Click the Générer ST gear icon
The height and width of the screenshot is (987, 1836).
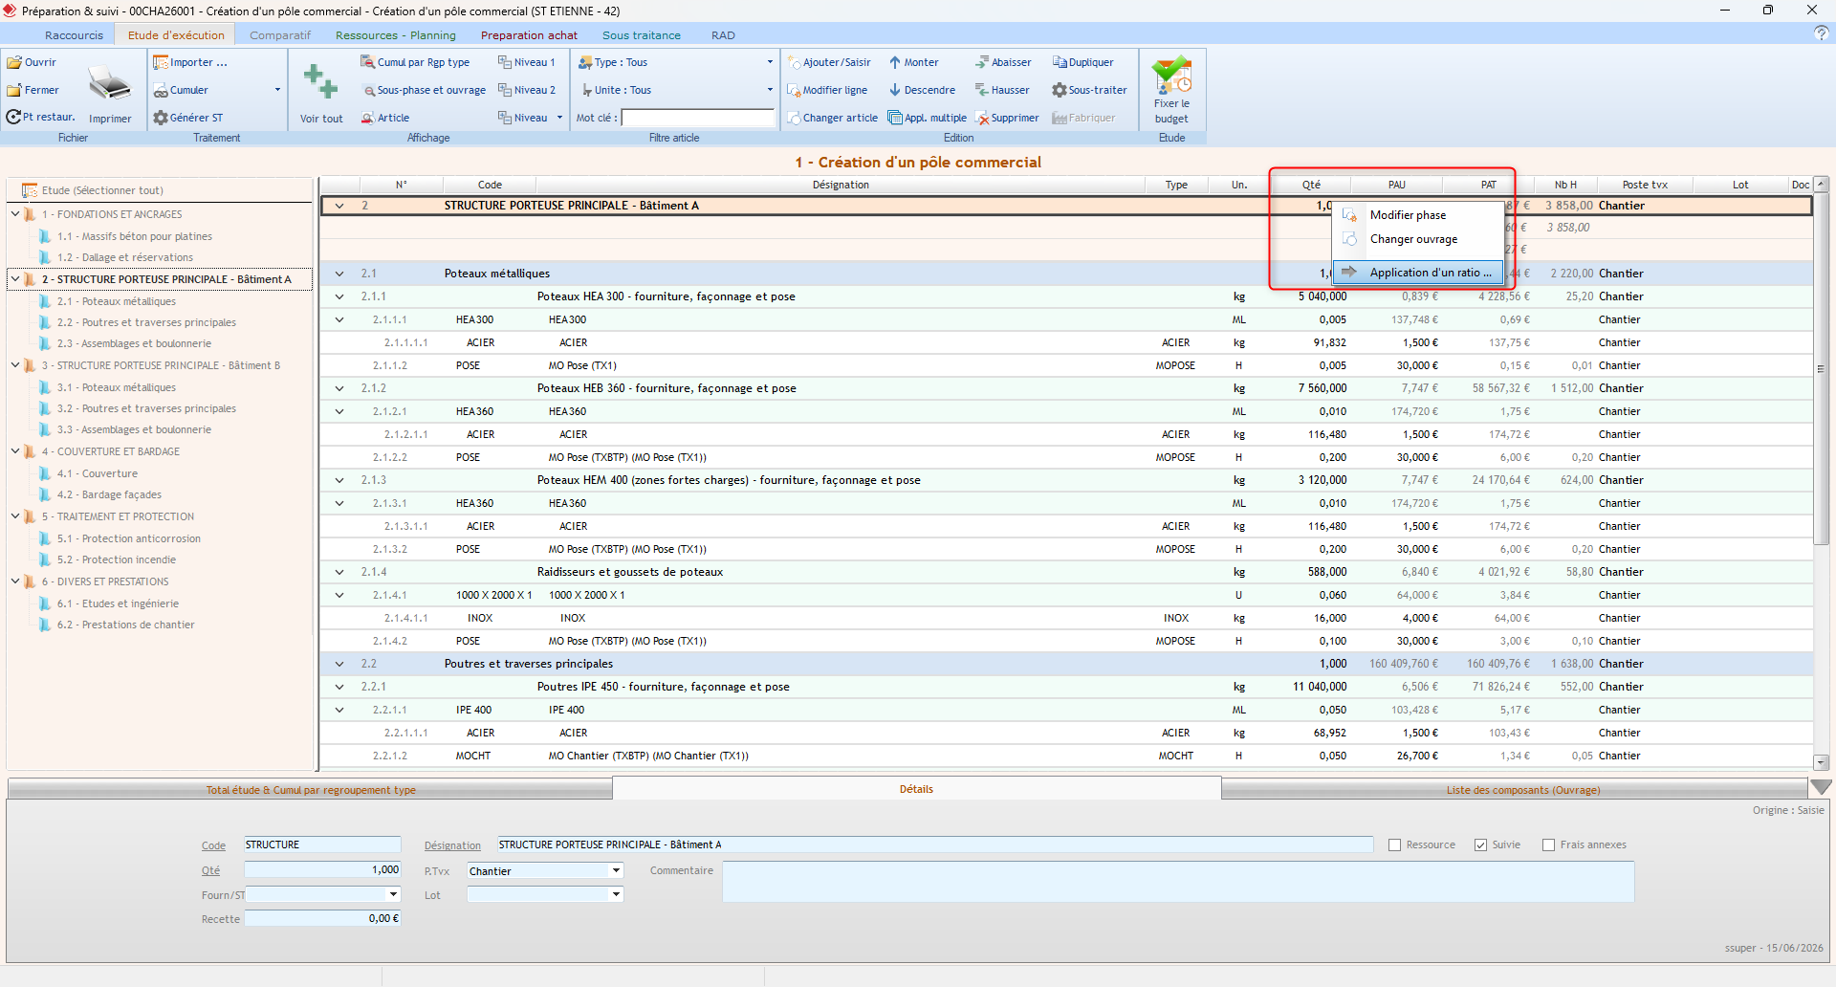[x=161, y=118]
